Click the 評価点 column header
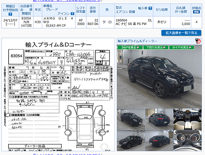The image size is (205, 155). click(x=196, y=10)
